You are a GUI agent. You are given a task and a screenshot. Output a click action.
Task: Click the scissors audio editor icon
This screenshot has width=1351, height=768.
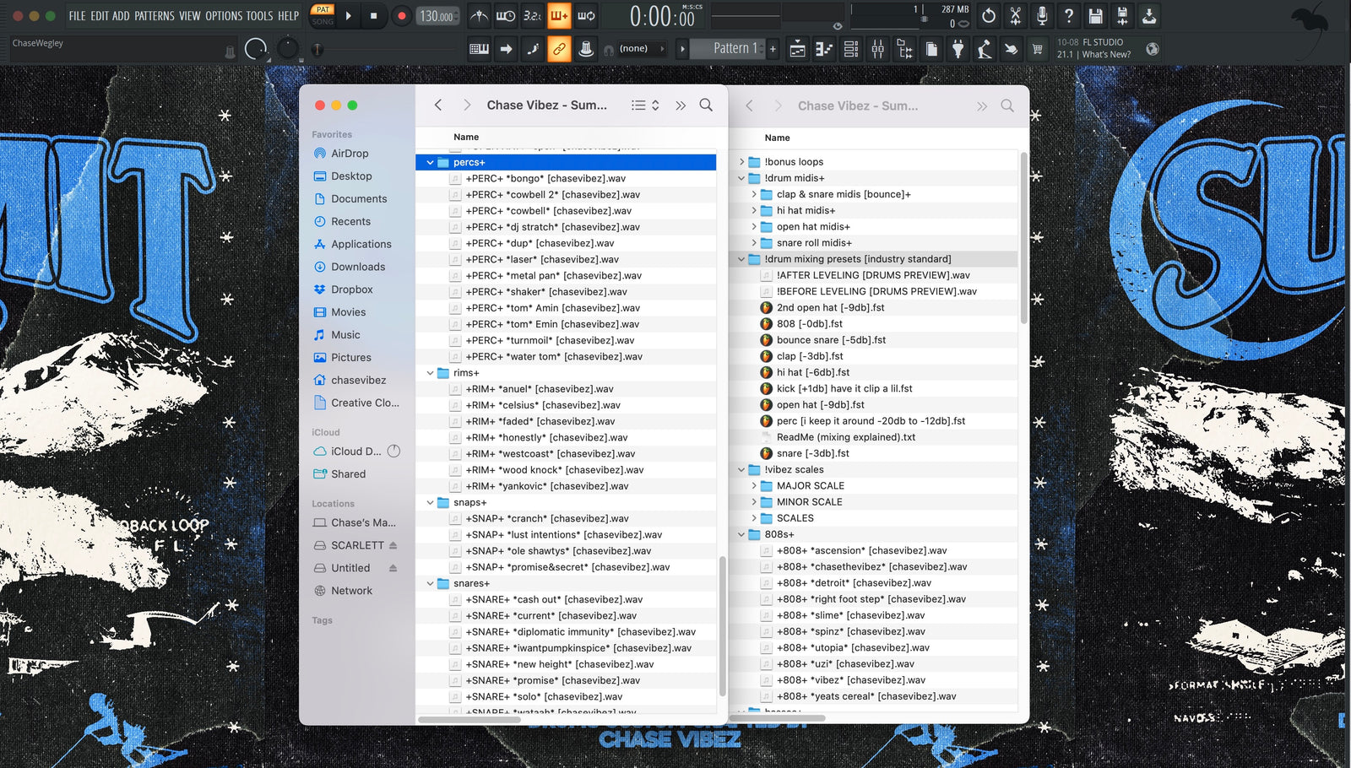(x=1016, y=16)
